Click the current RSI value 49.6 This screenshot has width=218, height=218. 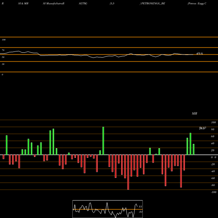[x=200, y=54]
